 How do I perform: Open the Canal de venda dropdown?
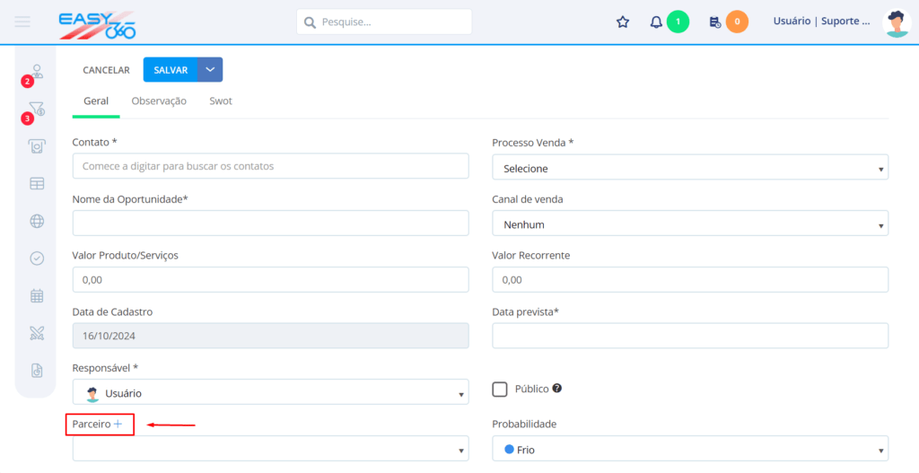coord(690,223)
